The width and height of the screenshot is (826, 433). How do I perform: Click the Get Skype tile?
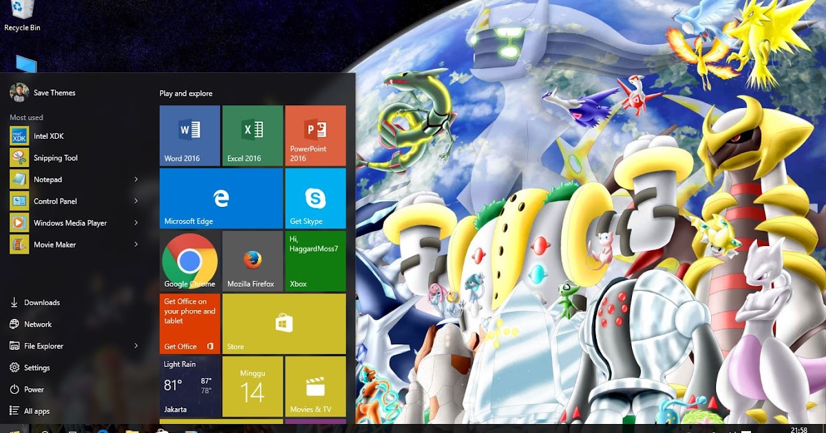tap(315, 198)
